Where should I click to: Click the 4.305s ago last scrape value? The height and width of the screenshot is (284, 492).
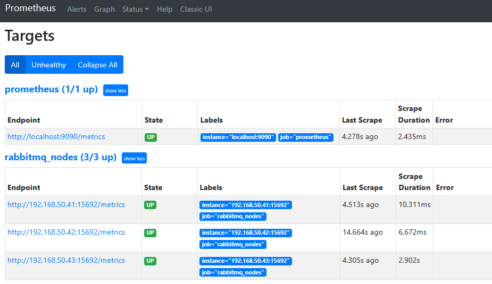pos(361,261)
